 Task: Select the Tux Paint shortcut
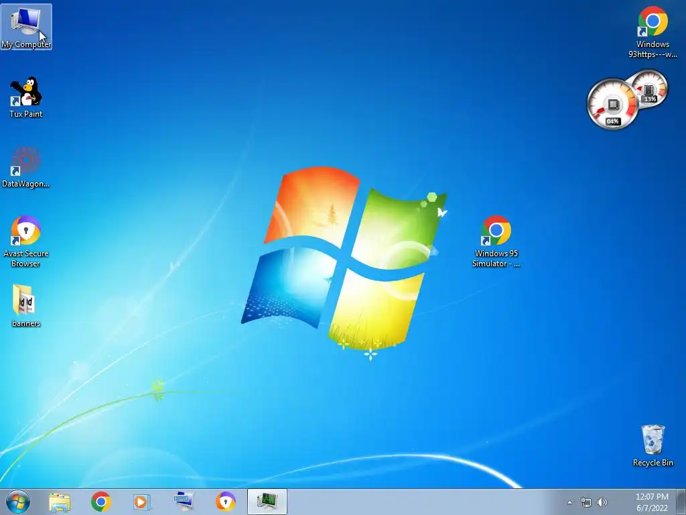[26, 97]
